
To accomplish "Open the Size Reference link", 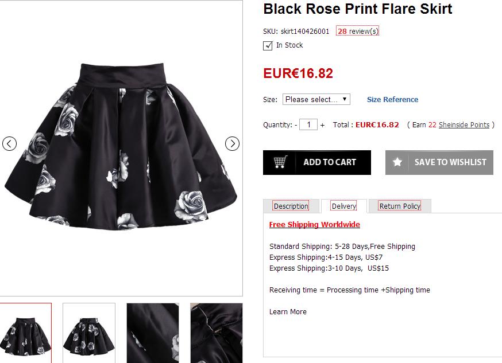I will click(392, 99).
